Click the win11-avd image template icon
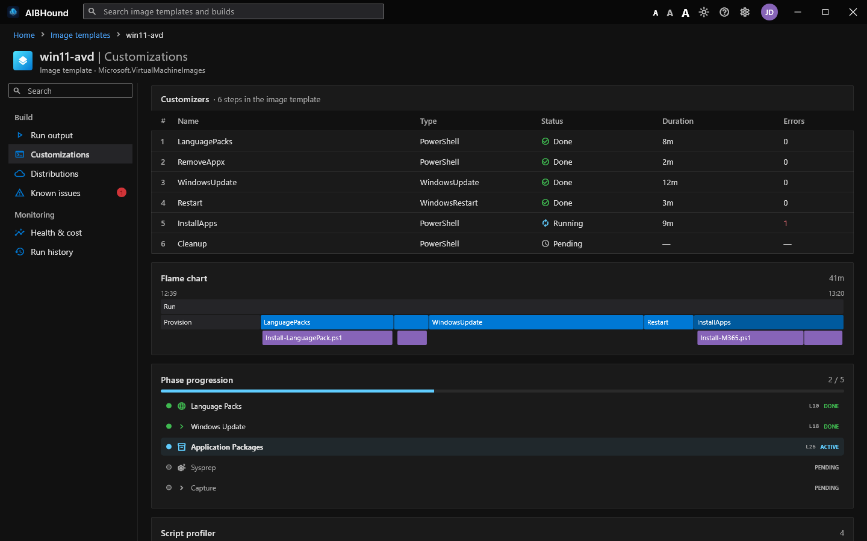Image resolution: width=867 pixels, height=541 pixels. (x=23, y=61)
